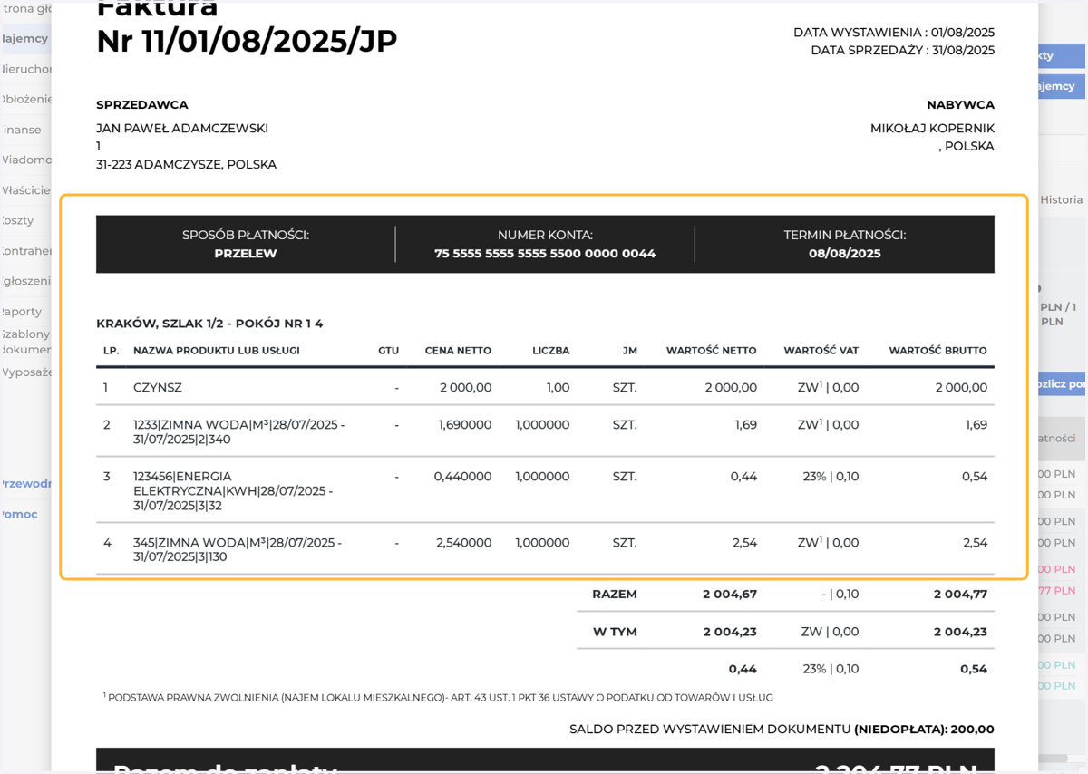Click the SPRZEDAWCA heading
Image resolution: width=1088 pixels, height=774 pixels.
pyautogui.click(x=142, y=105)
